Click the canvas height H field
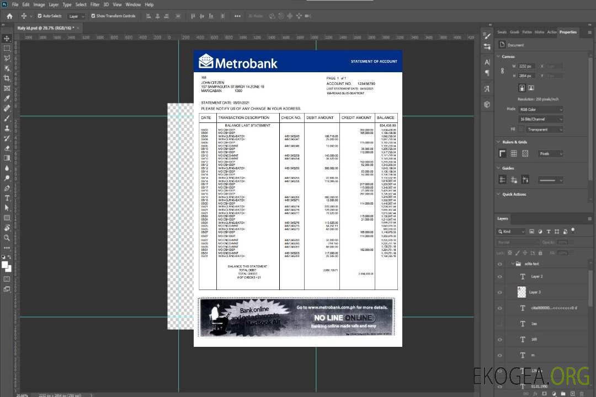Image resolution: width=596 pixels, height=397 pixels. point(527,76)
